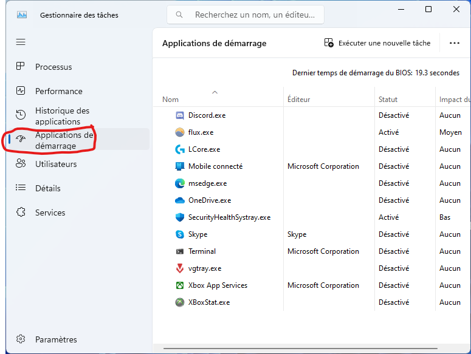
Task: Click Dernier temps de démarrage du BIOS text
Action: 376,73
